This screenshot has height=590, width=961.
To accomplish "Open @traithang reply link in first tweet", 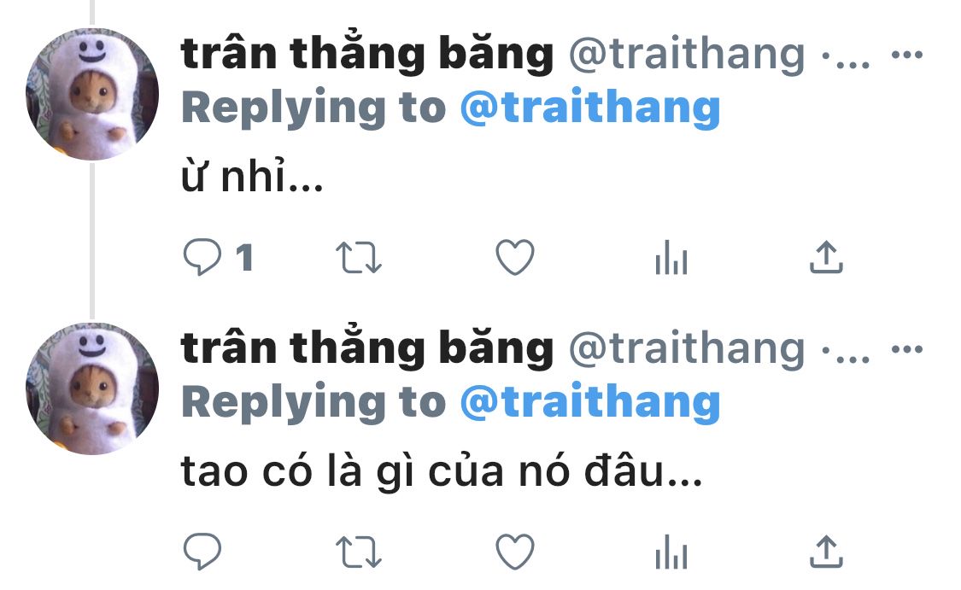I will click(x=590, y=108).
